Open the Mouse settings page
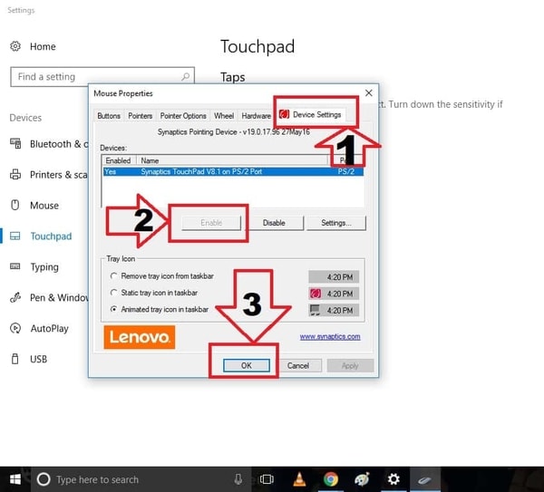Screen dimensions: 544x492 coord(44,206)
